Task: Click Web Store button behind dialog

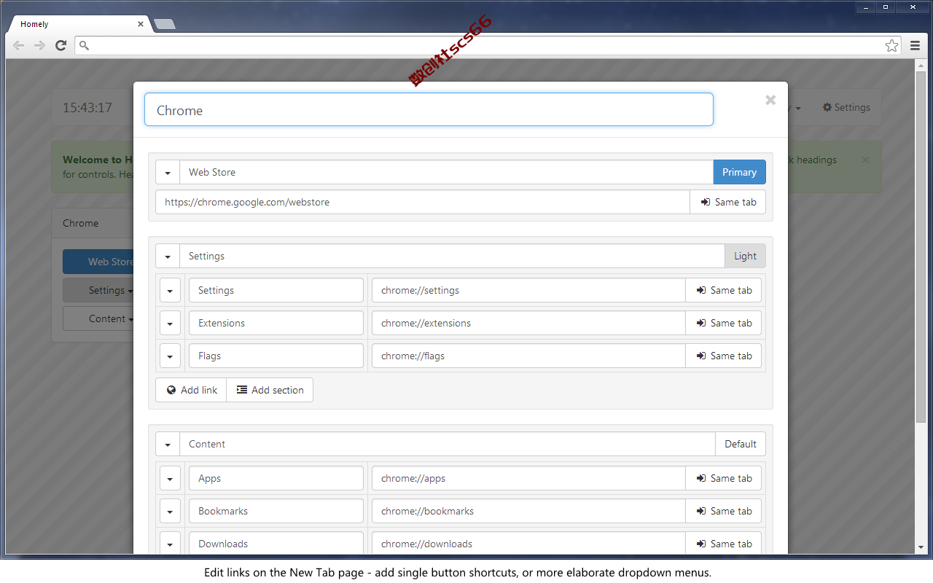Action: click(98, 262)
